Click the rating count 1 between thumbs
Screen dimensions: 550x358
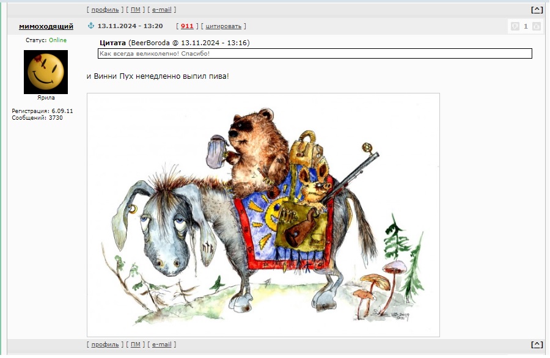(x=526, y=26)
